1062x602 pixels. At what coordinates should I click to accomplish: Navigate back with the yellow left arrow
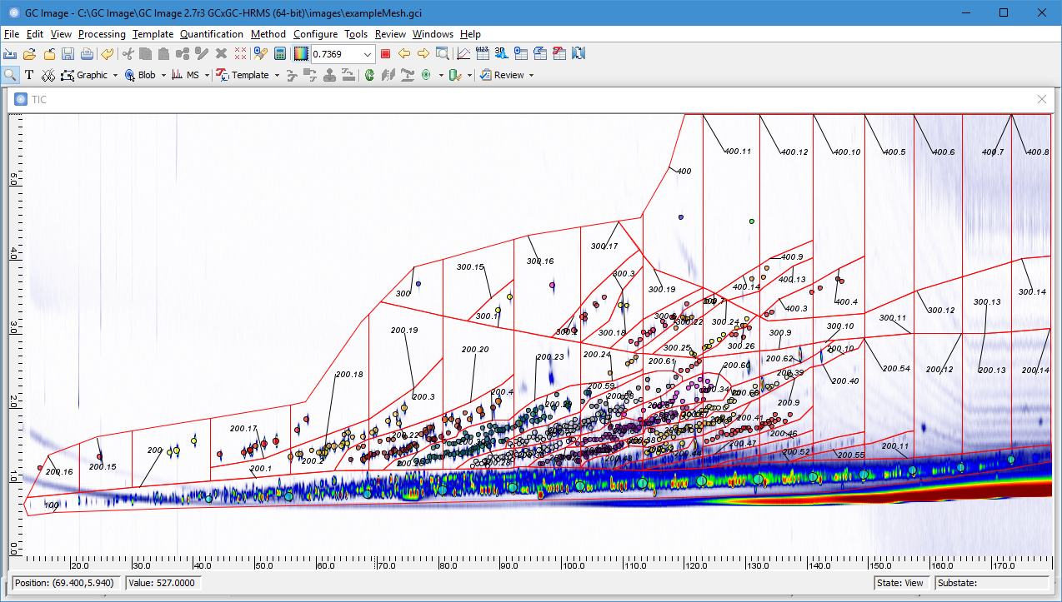click(403, 52)
